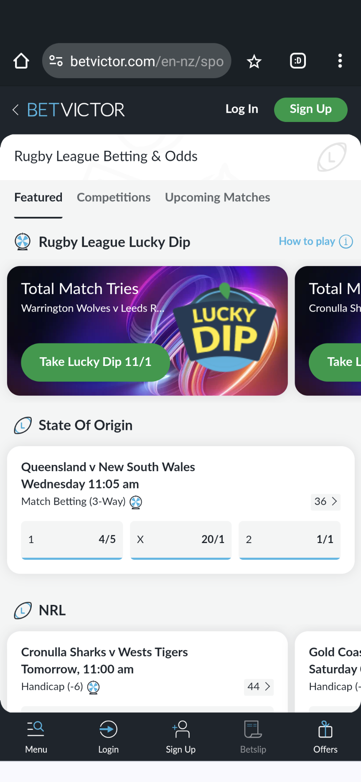Screen dimensions: 361x782
Task: Tap the Login arrow icon at bottom
Action: click(x=108, y=729)
